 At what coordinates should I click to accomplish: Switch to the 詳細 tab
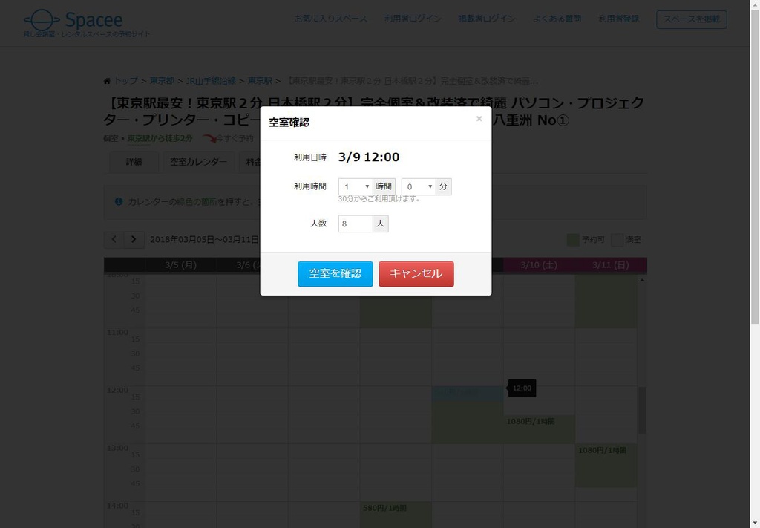coord(134,162)
